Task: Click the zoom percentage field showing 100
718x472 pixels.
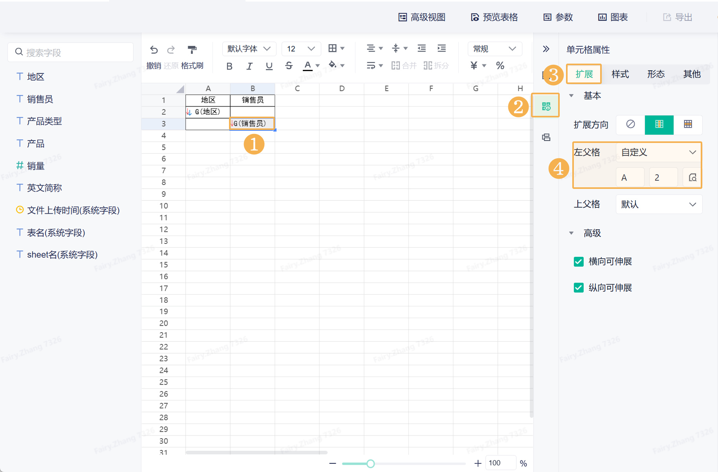Action: click(x=500, y=463)
